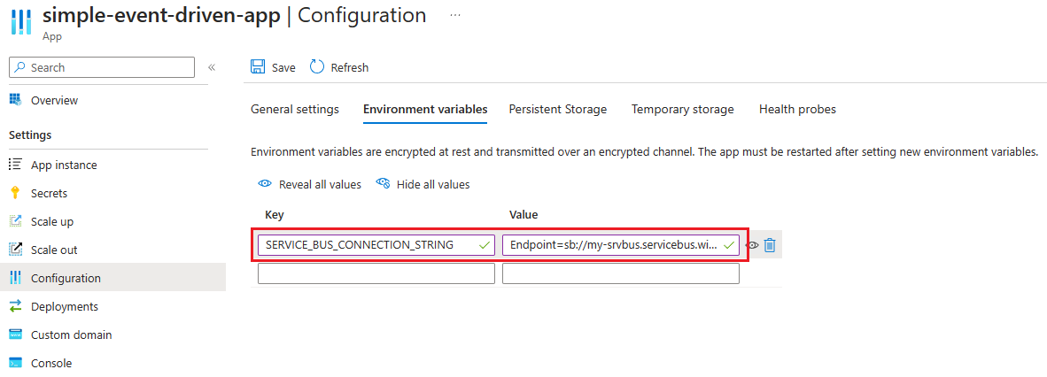Click the Save disk icon
This screenshot has width=1047, height=377.
pos(257,66)
